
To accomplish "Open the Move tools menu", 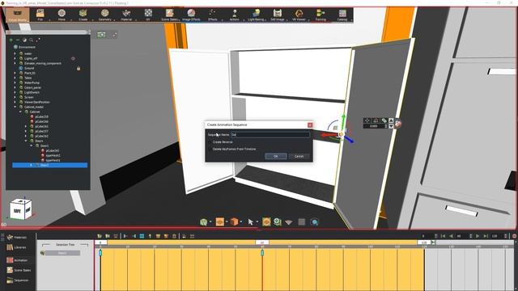I will (62, 15).
